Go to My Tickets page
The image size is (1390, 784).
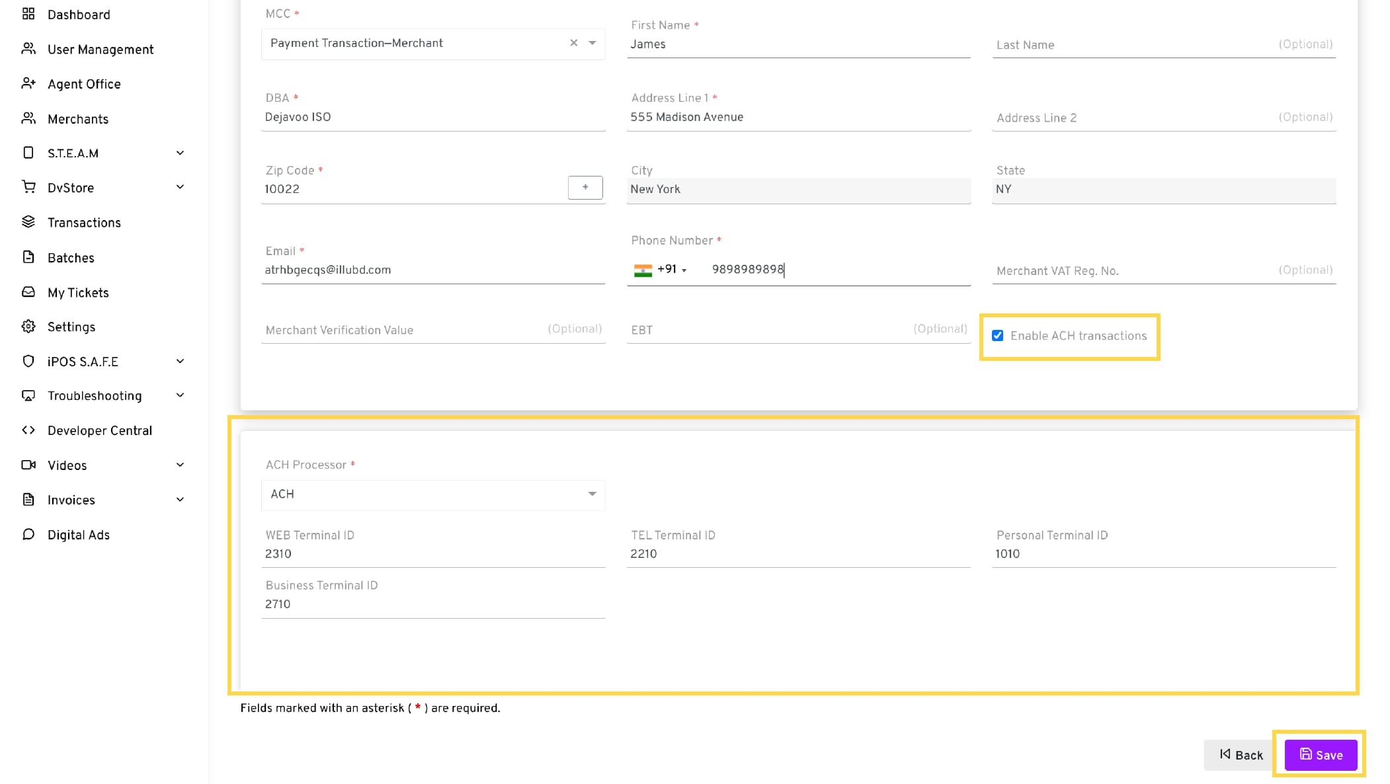pos(77,293)
